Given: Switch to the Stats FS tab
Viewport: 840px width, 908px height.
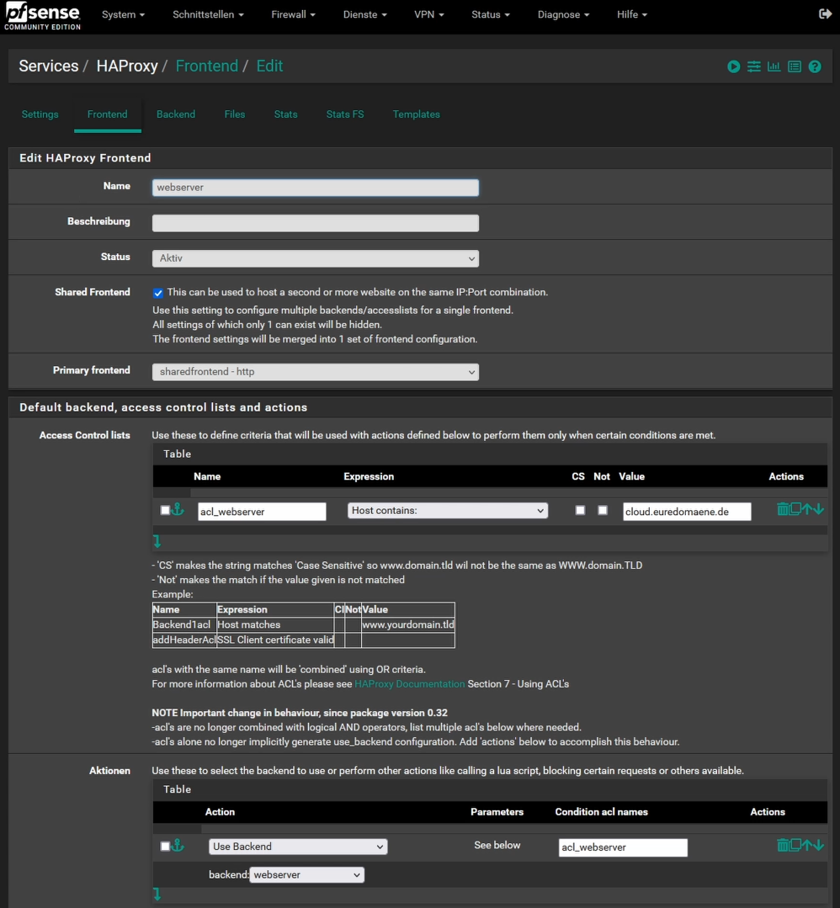Looking at the screenshot, I should [x=345, y=114].
